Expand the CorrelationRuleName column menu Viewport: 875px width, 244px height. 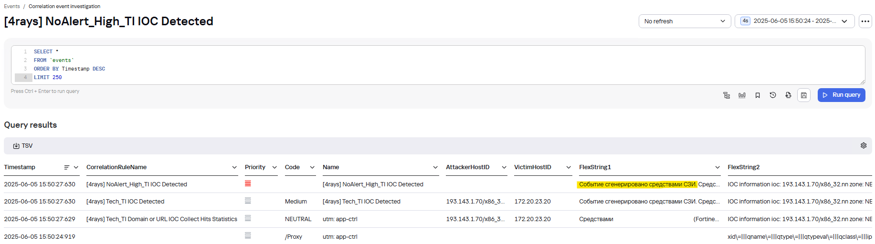coord(234,167)
